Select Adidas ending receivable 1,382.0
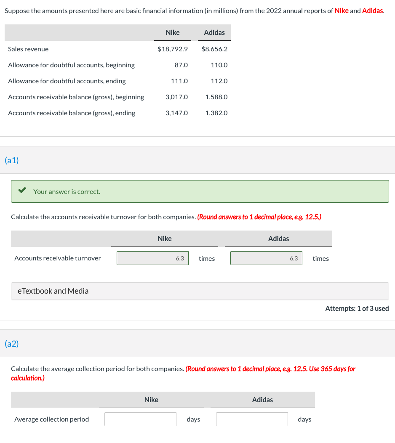Image resolution: width=395 pixels, height=443 pixels. click(x=216, y=113)
